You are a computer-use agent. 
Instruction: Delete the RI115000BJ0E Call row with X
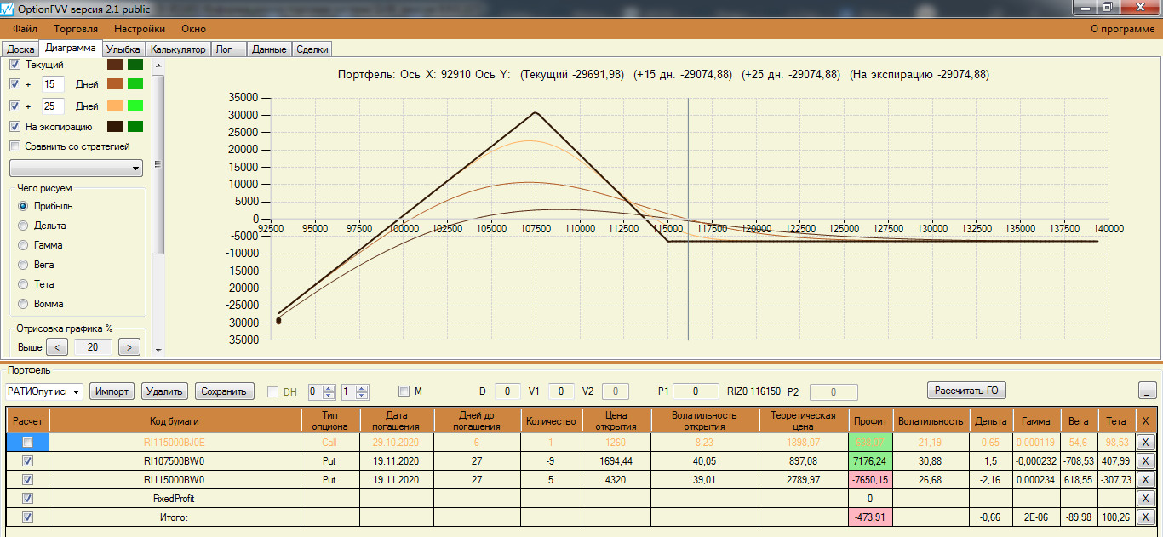point(1145,442)
